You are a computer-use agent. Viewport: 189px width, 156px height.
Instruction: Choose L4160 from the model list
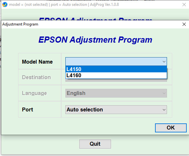point(116,75)
